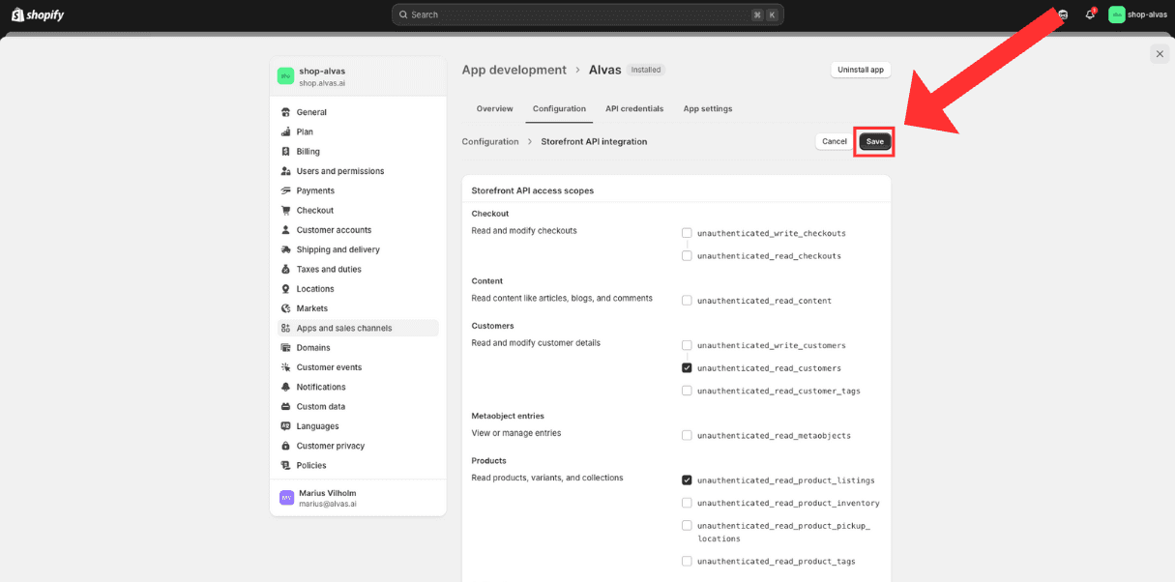Image resolution: width=1175 pixels, height=582 pixels.
Task: Open Notifications settings bell icon in sidebar
Action: coord(286,387)
